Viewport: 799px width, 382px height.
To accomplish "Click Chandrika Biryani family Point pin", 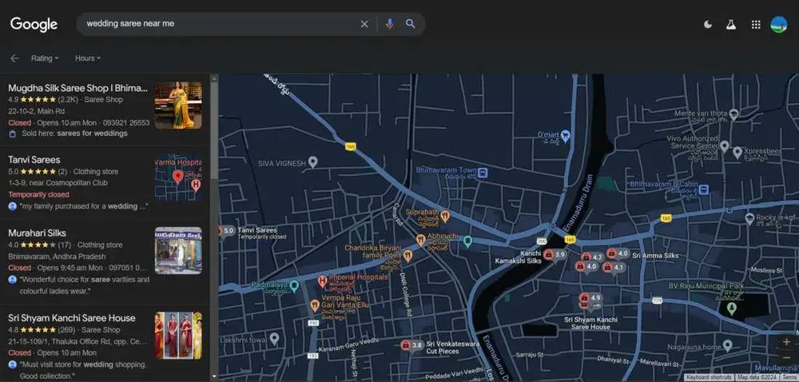I will 407,255.
